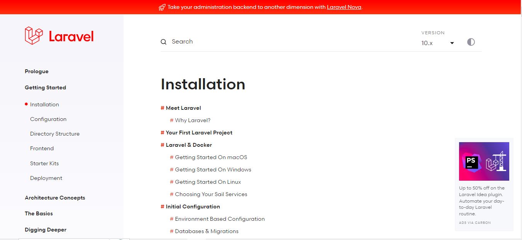Select Directory Structure in the sidebar
Viewport: 522px width, 240px height.
coord(55,134)
